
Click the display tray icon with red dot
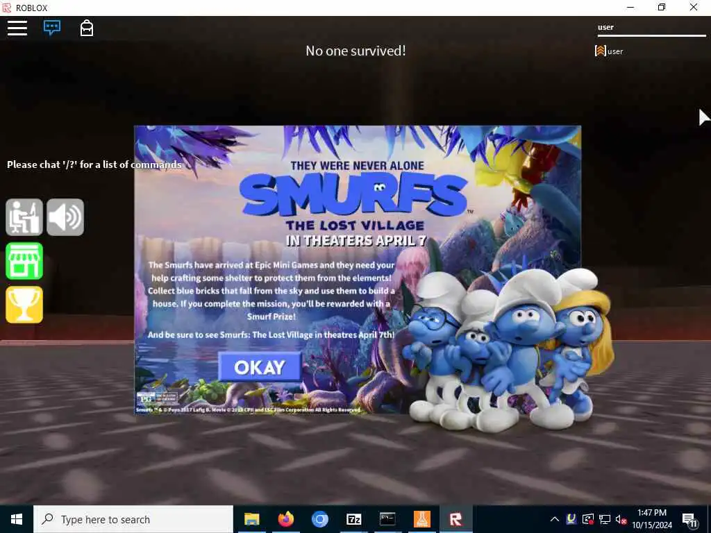(x=588, y=519)
